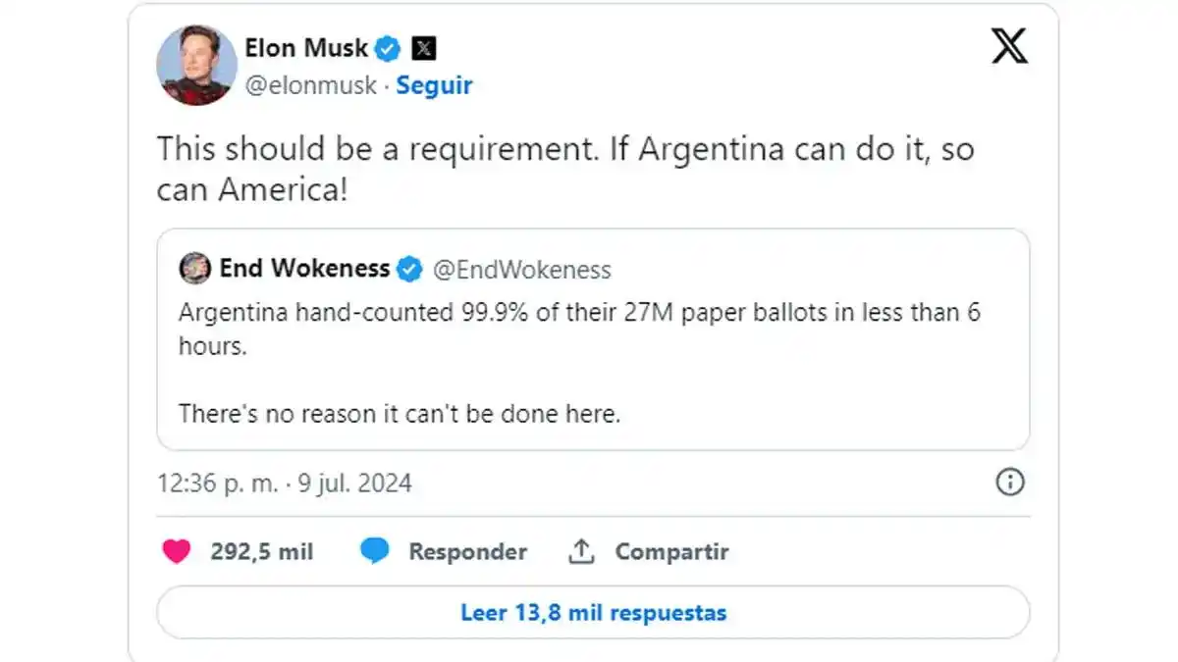The height and width of the screenshot is (662, 1178).
Task: Click the tweet timestamp 9 jul. 2024
Action: pos(353,483)
